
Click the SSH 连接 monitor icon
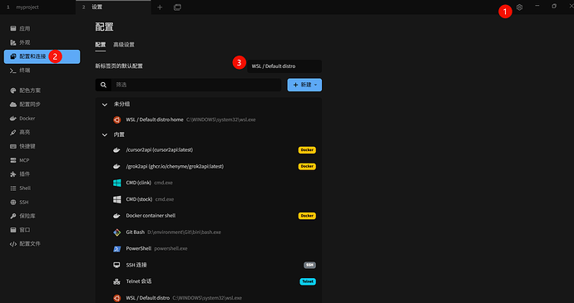click(116, 265)
